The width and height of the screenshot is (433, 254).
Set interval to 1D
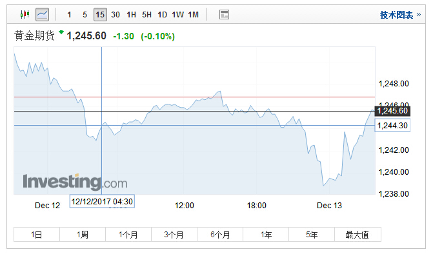pyautogui.click(x=163, y=15)
